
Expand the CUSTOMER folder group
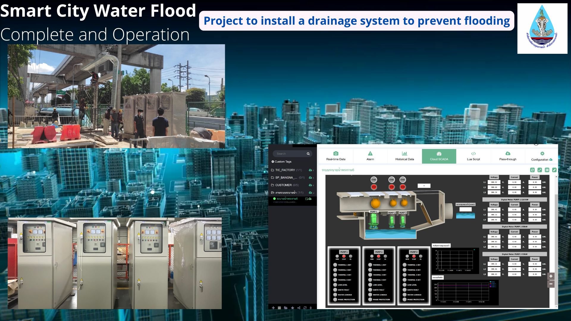(283, 185)
